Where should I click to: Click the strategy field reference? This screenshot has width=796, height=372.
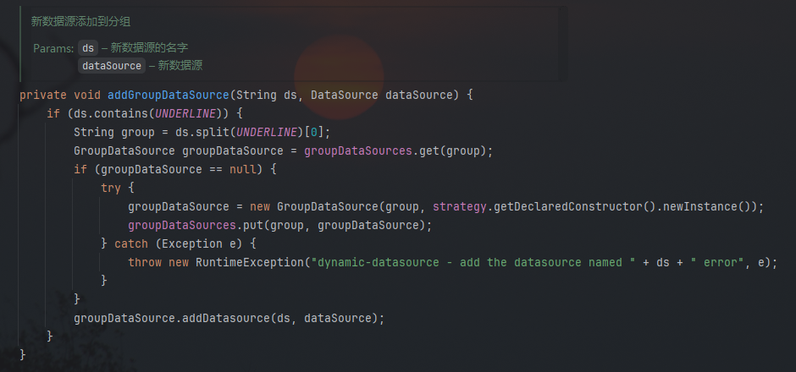point(460,207)
